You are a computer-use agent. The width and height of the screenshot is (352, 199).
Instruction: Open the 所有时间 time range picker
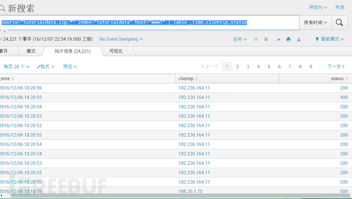pyautogui.click(x=315, y=22)
